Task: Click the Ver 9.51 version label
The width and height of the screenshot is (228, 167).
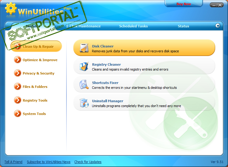Action: pyautogui.click(x=217, y=162)
